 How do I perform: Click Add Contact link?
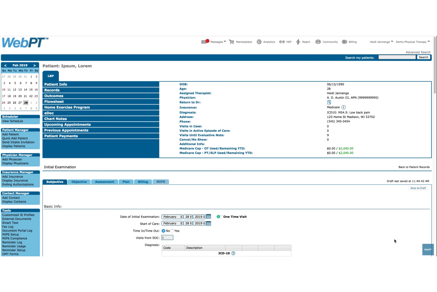click(x=11, y=198)
